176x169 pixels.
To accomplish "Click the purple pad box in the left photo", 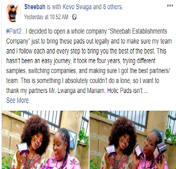I will 23,148.
